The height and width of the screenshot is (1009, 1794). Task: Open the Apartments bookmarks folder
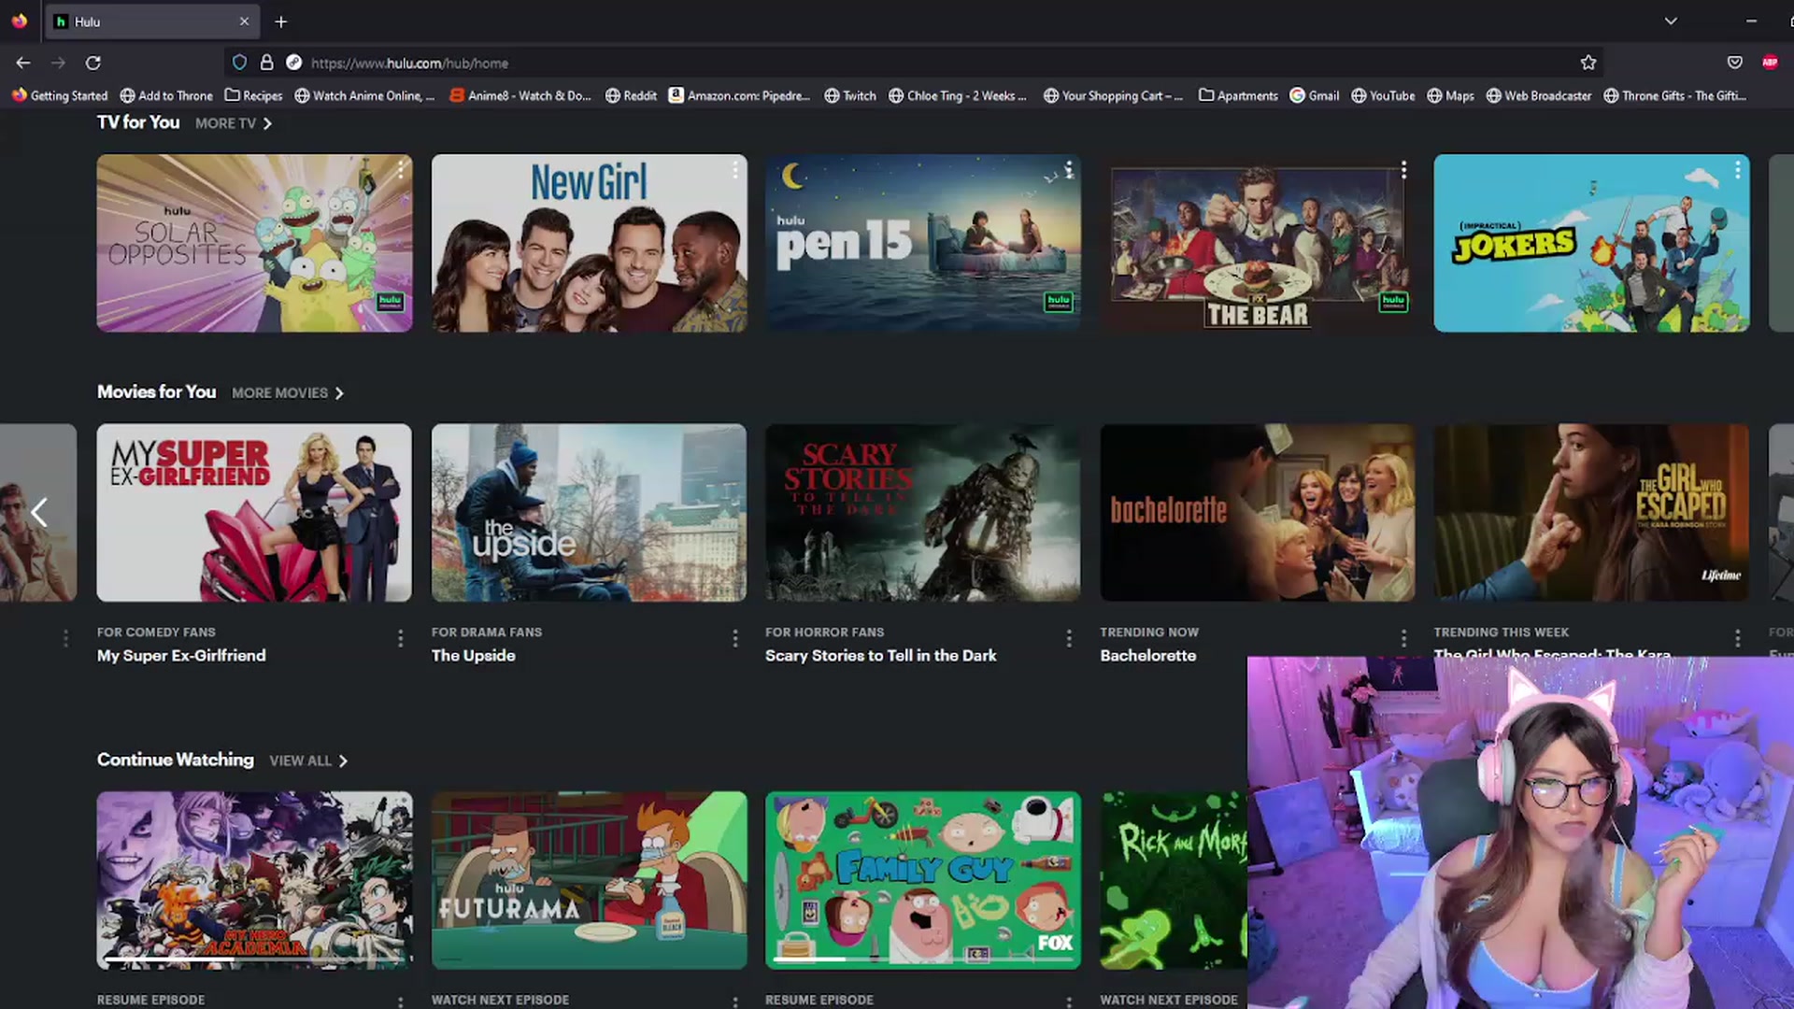1238,95
